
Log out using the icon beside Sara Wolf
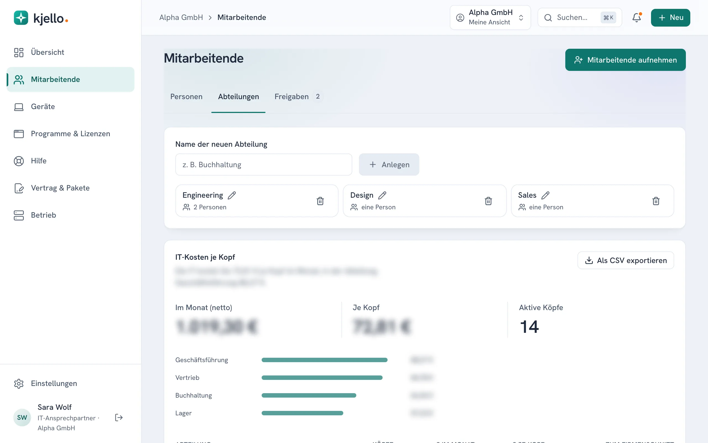coord(119,418)
